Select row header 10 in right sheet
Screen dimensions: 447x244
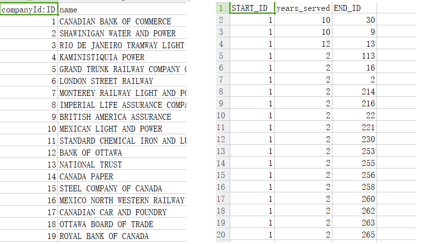pos(223,115)
